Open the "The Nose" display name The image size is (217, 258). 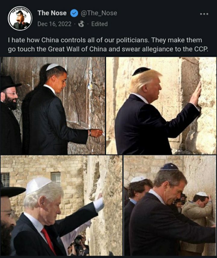point(52,13)
